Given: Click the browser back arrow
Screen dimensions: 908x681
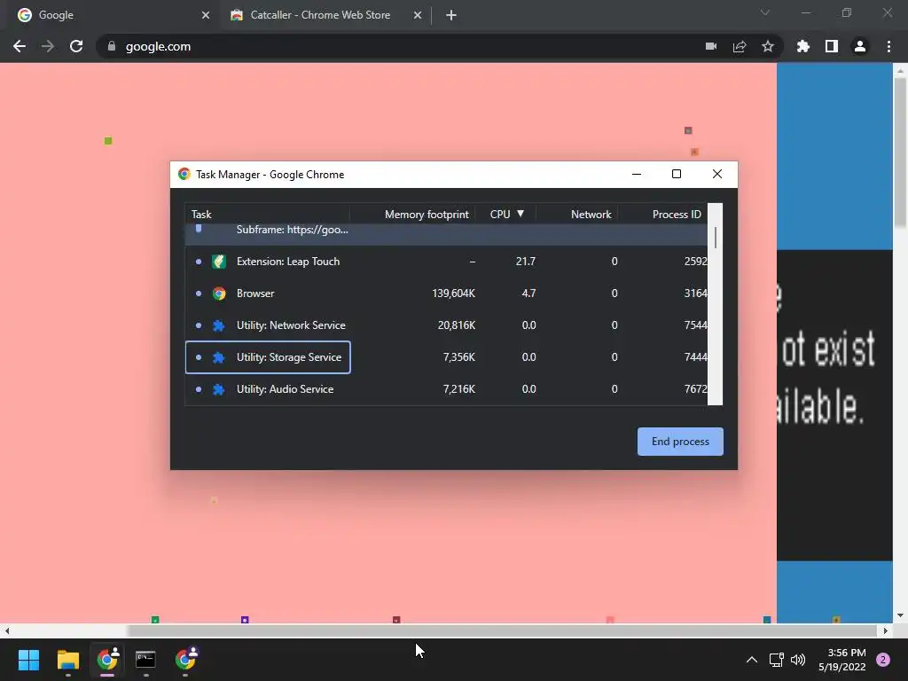Looking at the screenshot, I should (20, 46).
